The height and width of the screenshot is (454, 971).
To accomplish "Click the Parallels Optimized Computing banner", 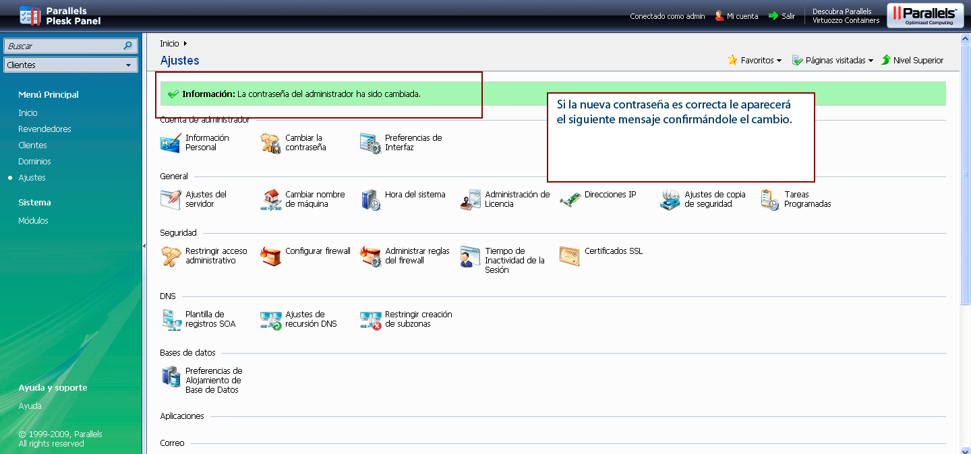I will (925, 15).
